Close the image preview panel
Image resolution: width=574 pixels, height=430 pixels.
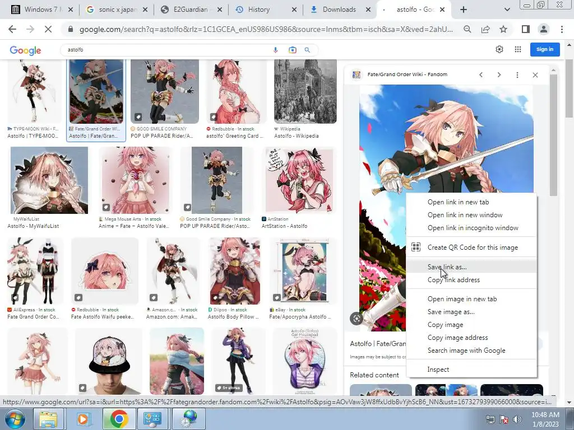tap(535, 74)
